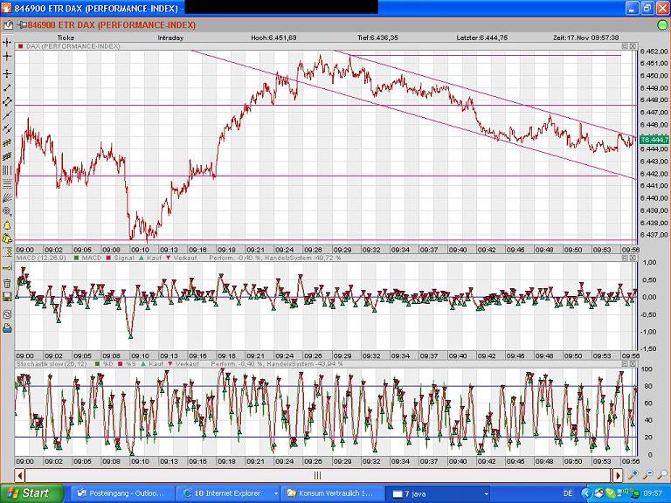Click the red 846900 ETR DAX title
Viewport: 671px width, 503px height.
pos(112,25)
